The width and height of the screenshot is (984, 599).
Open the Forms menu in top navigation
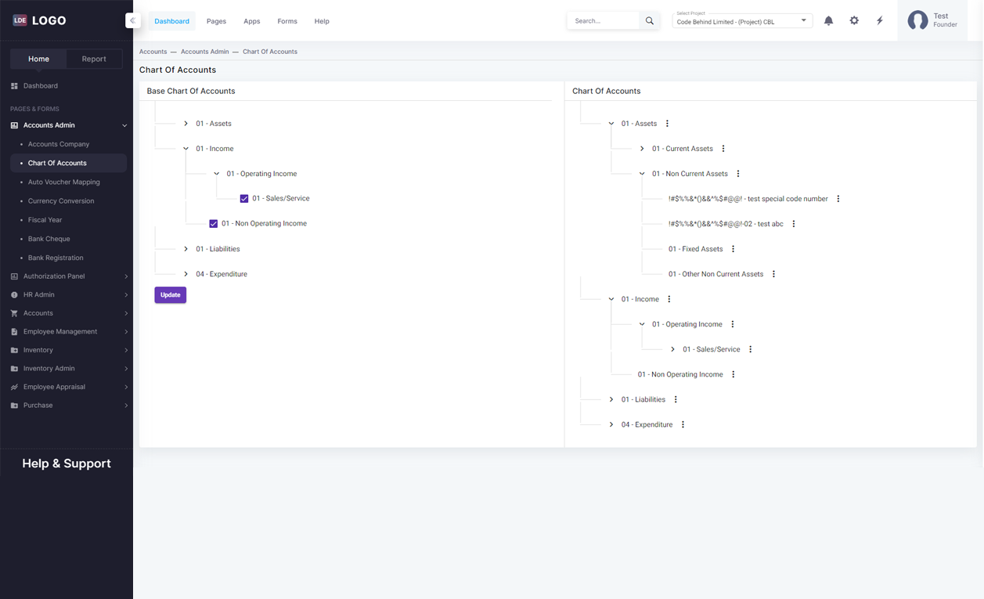287,21
